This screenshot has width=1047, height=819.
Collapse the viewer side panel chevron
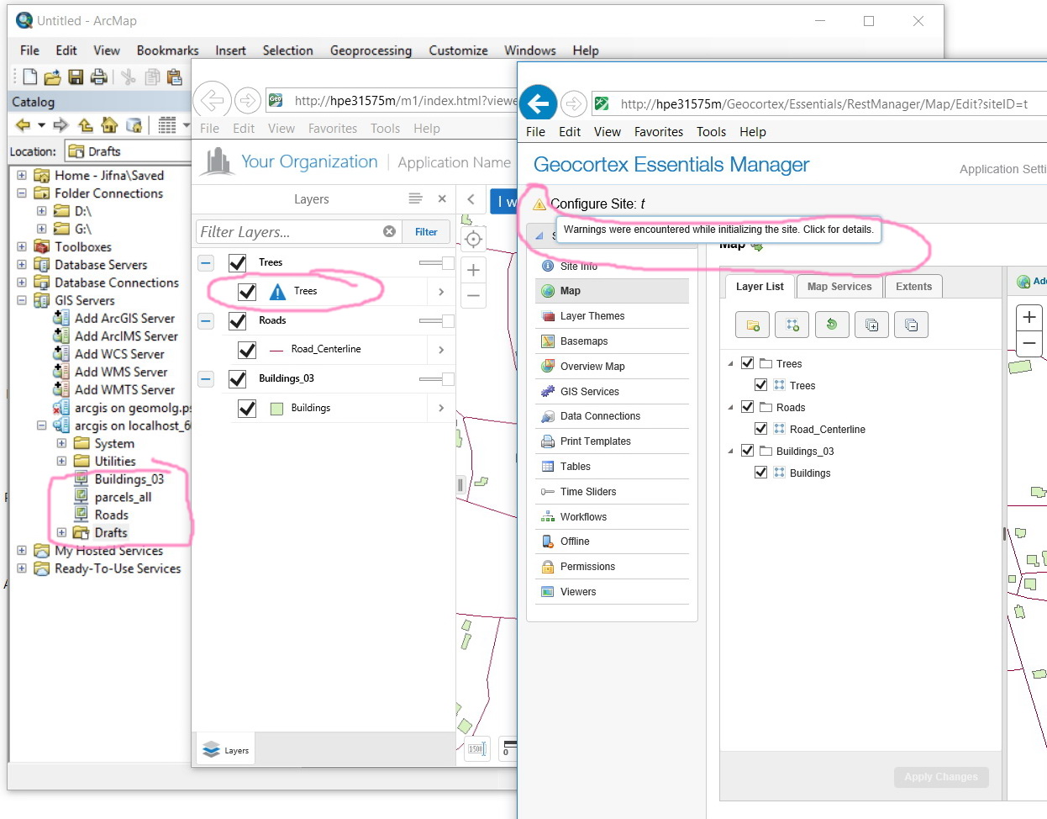[471, 199]
